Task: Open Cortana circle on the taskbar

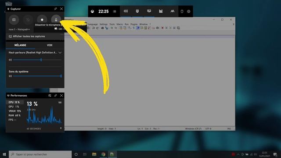Action: pyautogui.click(x=76, y=154)
